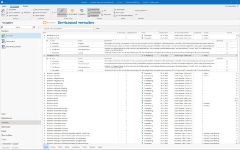Click the Finden search button
The width and height of the screenshot is (240, 150).
coord(98,28)
